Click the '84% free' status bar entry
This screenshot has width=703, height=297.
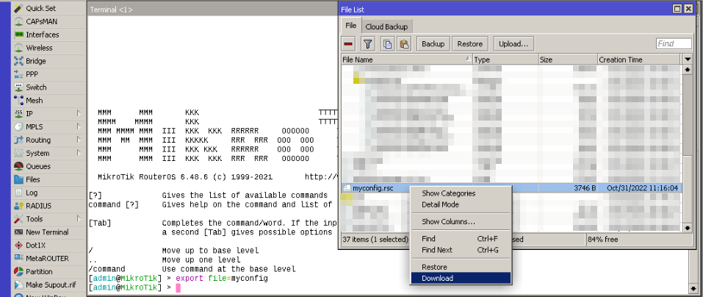click(602, 240)
